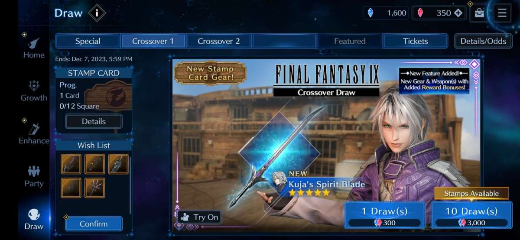The width and height of the screenshot is (520, 240).
Task: Perform 10 Draws for 3,000 crystals
Action: coord(471,215)
